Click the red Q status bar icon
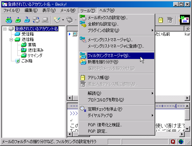 tap(173, 142)
